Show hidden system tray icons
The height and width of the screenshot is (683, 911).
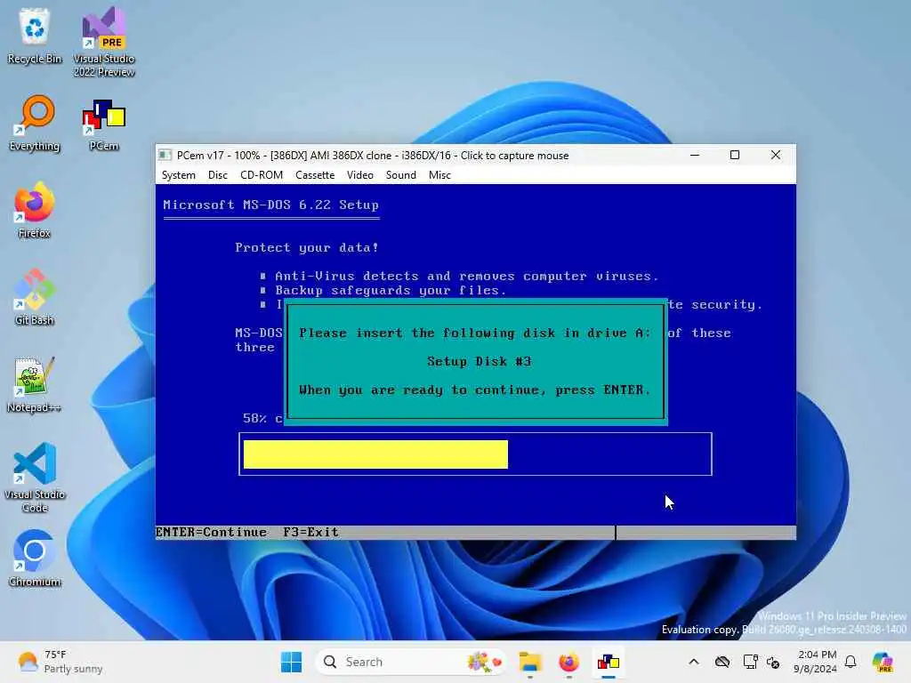[694, 662]
